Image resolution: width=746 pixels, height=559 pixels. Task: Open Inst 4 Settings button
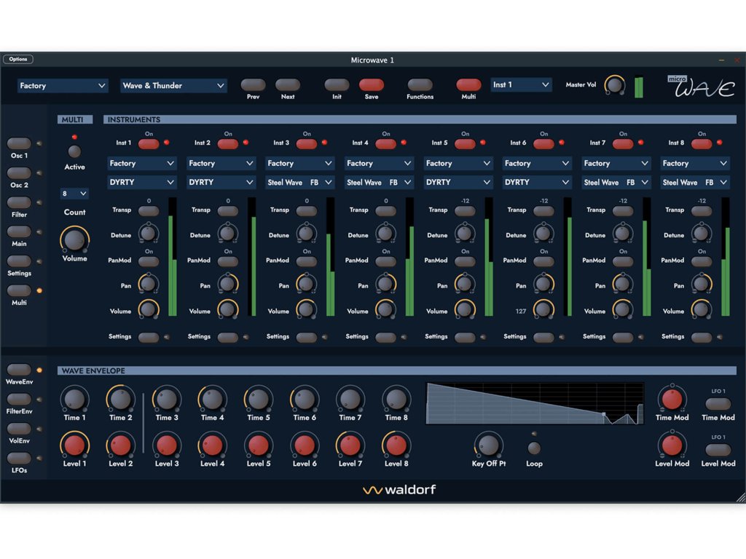[x=385, y=338]
